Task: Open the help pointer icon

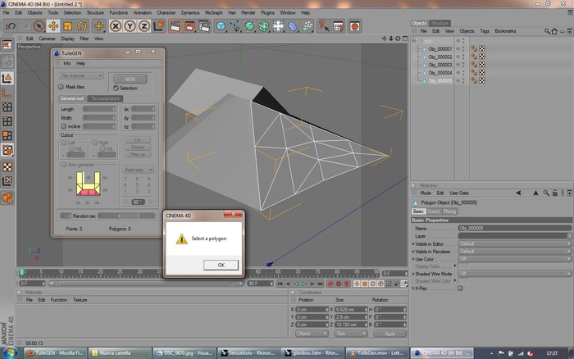Action: (x=324, y=26)
